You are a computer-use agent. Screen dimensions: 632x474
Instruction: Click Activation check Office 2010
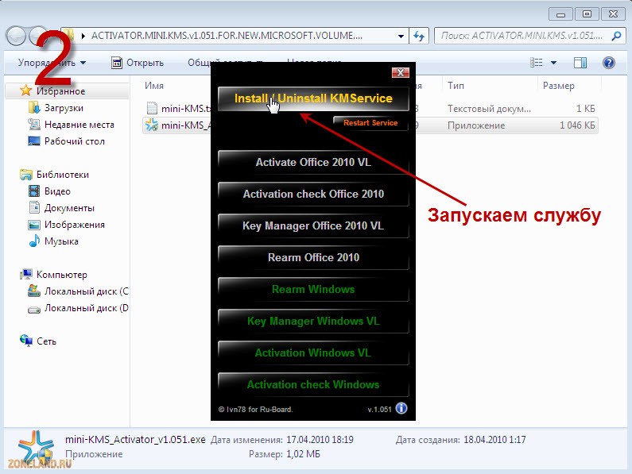coord(313,194)
